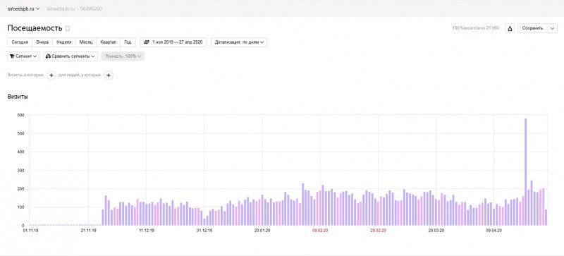Select the Вчера period
The image size is (564, 256).
coord(42,42)
